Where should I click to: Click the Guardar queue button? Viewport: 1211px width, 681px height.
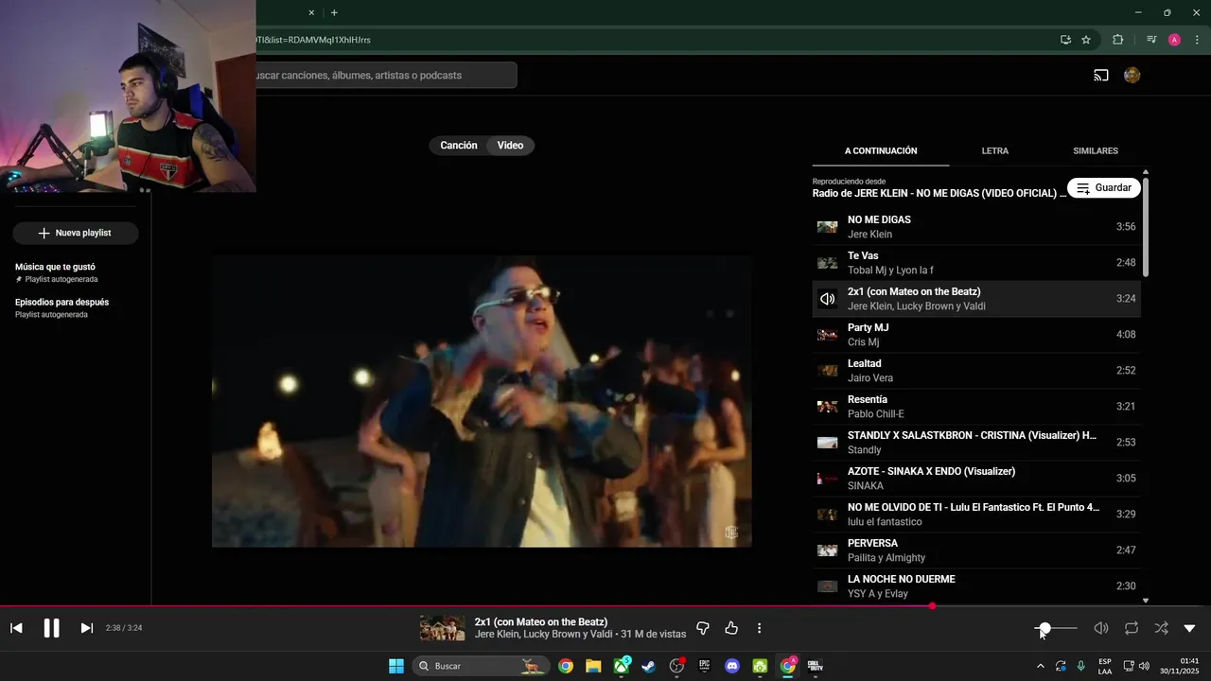[1103, 187]
